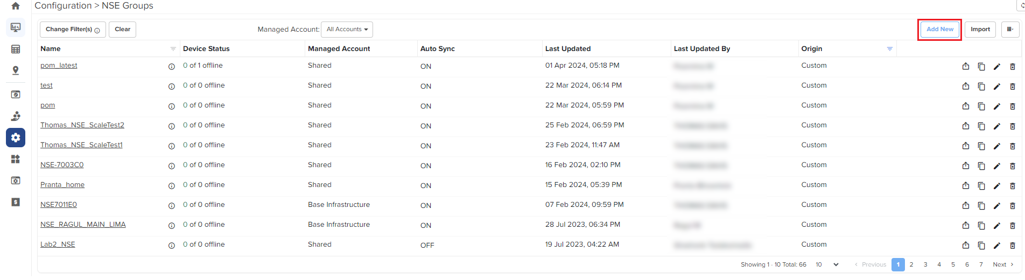This screenshot has width=1025, height=280.
Task: Click the Import button
Action: tap(980, 30)
